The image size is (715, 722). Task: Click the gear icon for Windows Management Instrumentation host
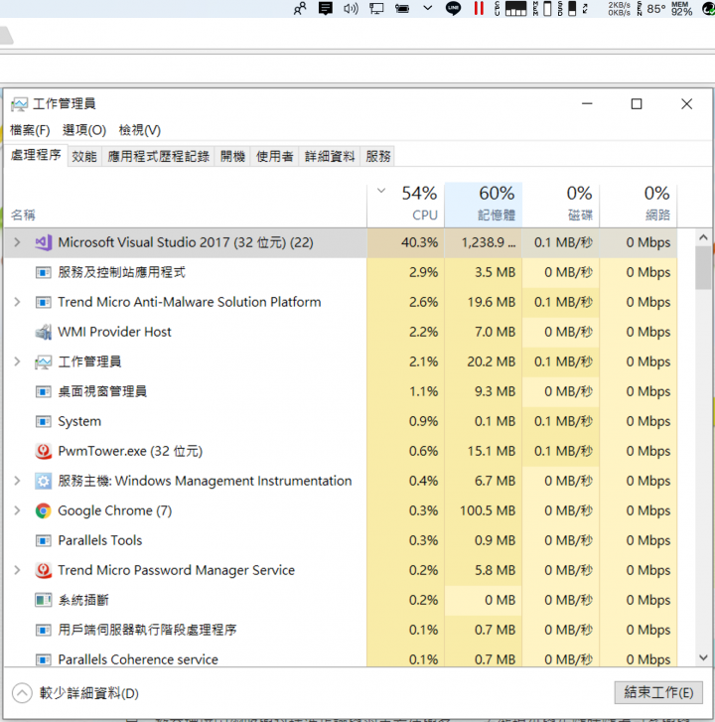pos(44,482)
